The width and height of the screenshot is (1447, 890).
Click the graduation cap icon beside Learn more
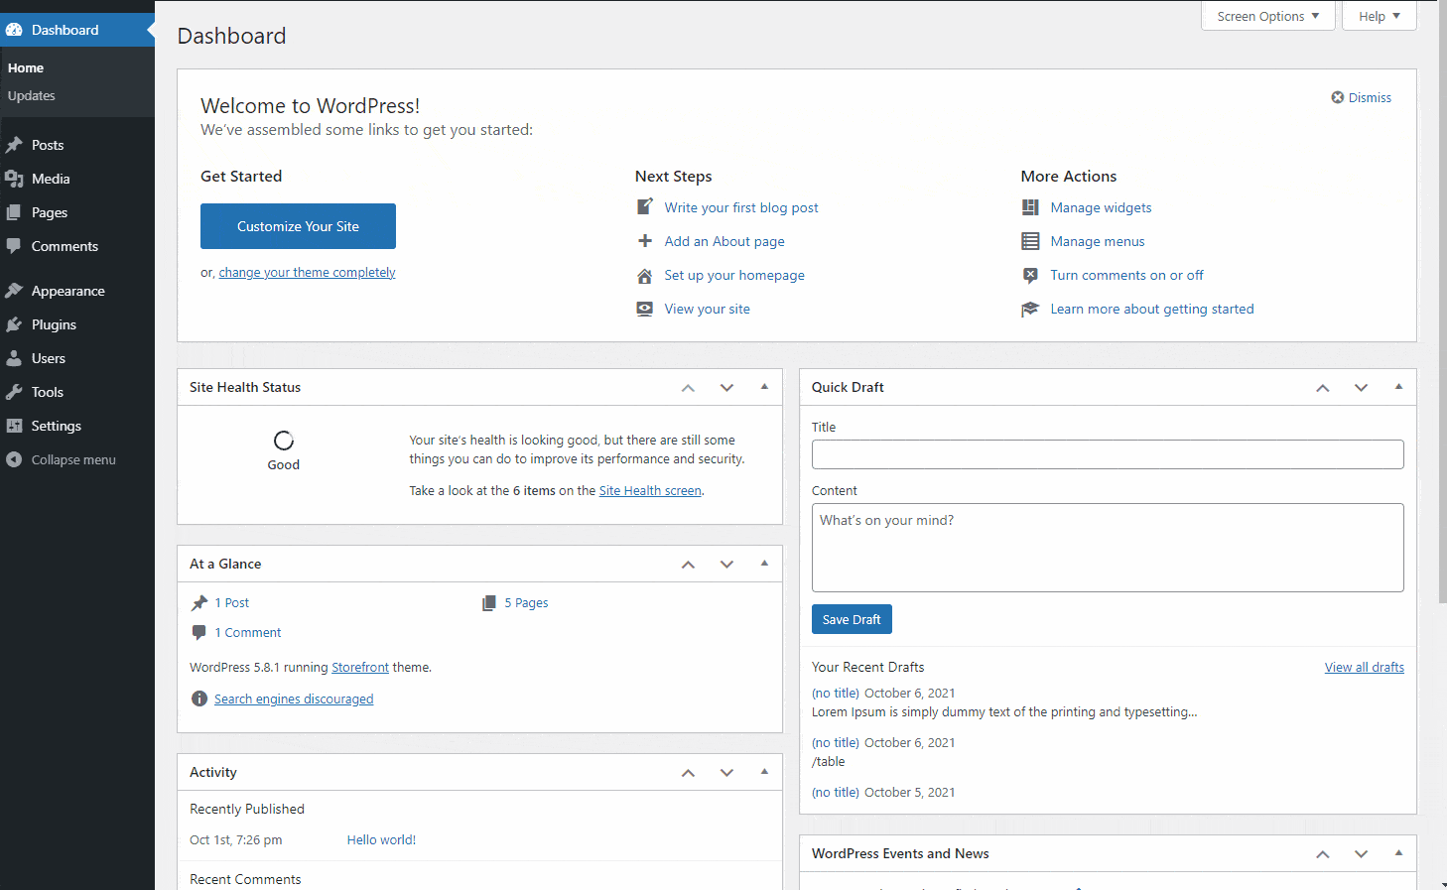(x=1030, y=310)
